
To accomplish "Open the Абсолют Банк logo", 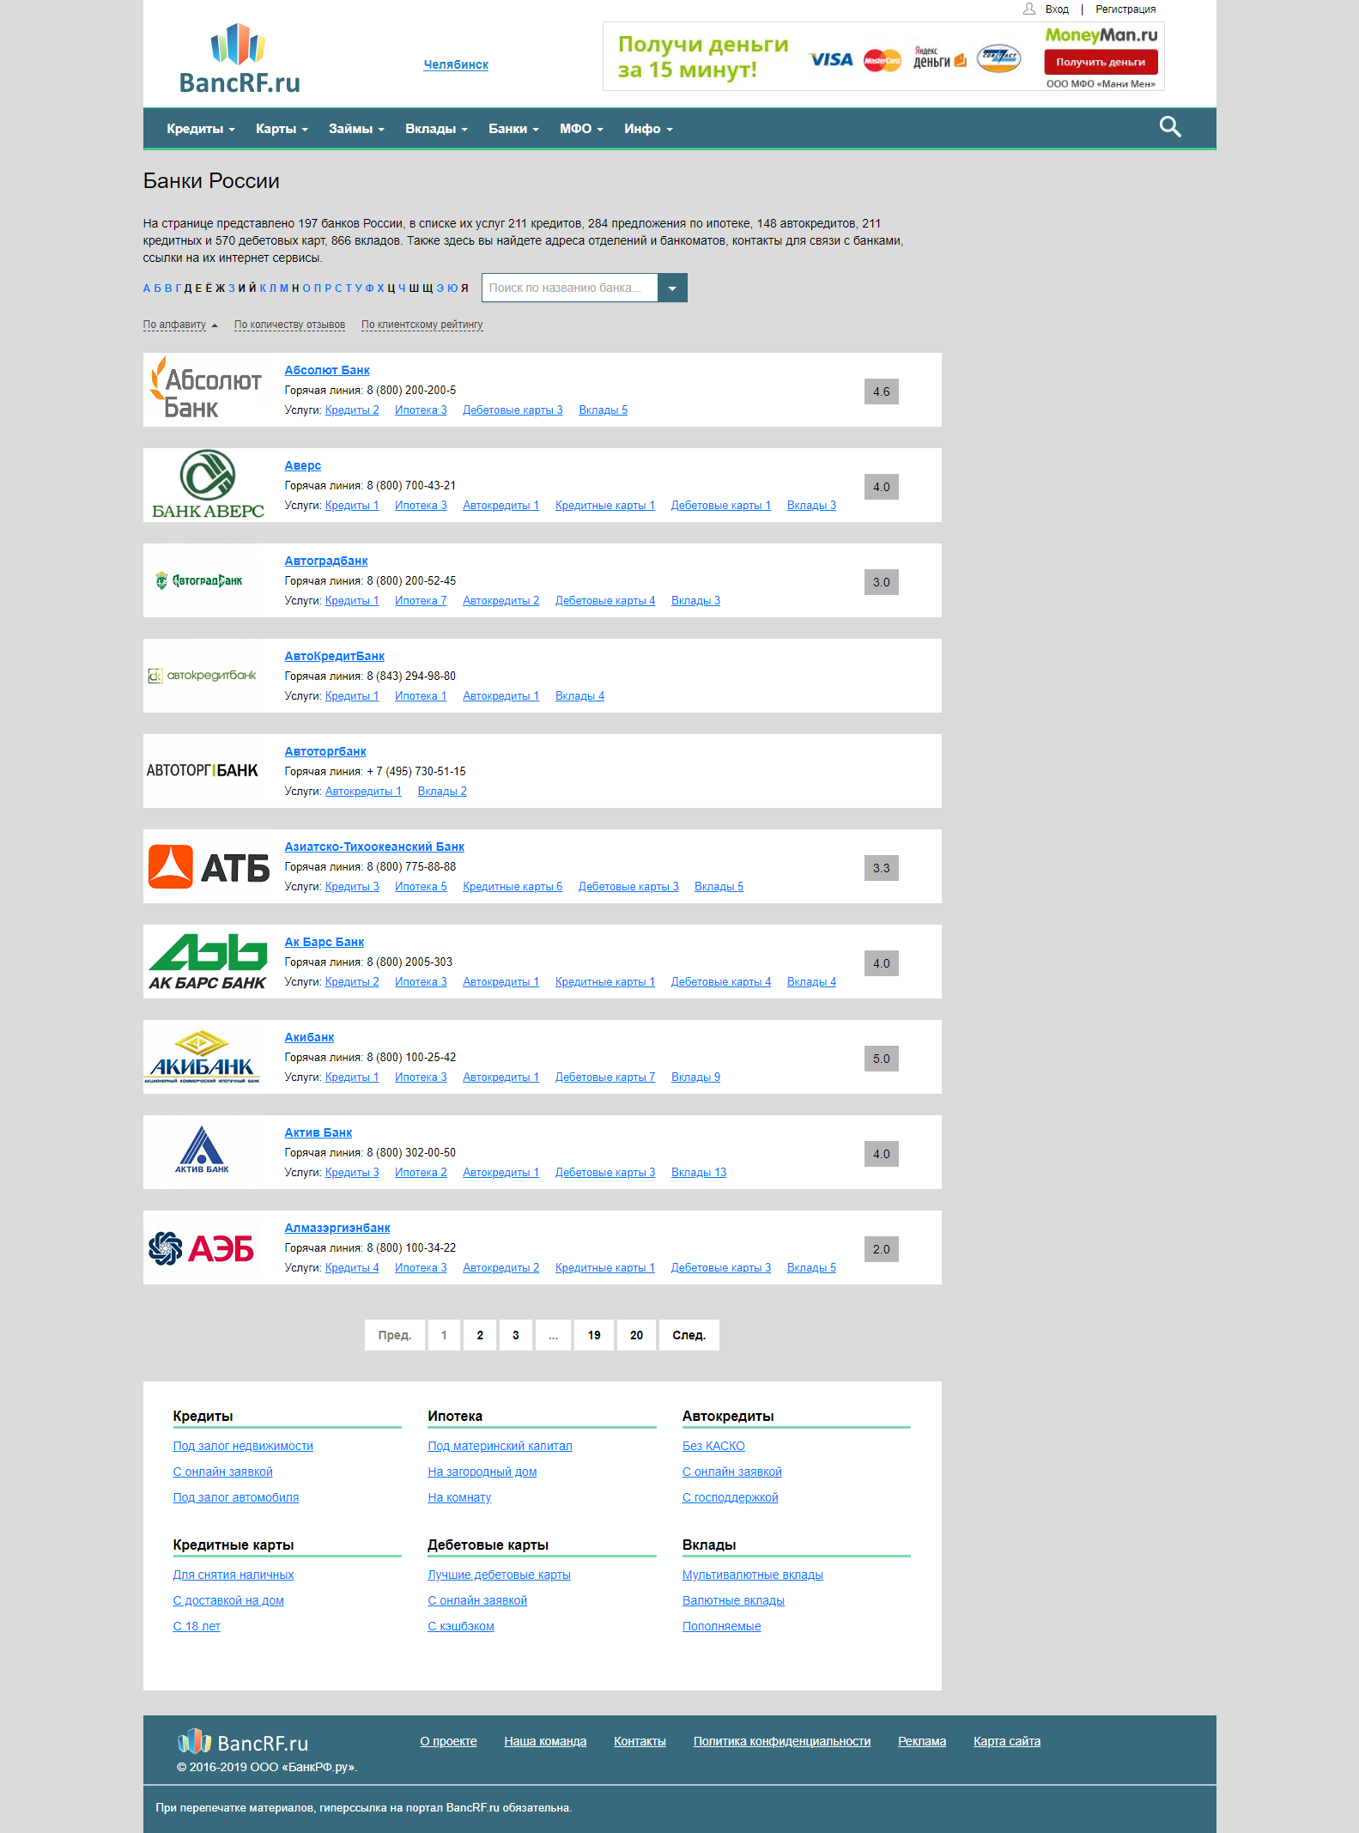I will tap(206, 389).
